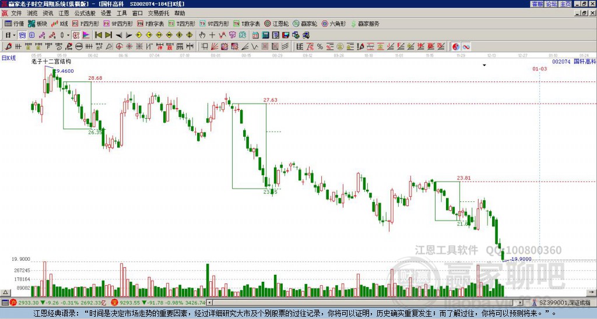The height and width of the screenshot is (319, 597).
Task: Click the 客服 button in title bar
Action: tap(537, 4)
